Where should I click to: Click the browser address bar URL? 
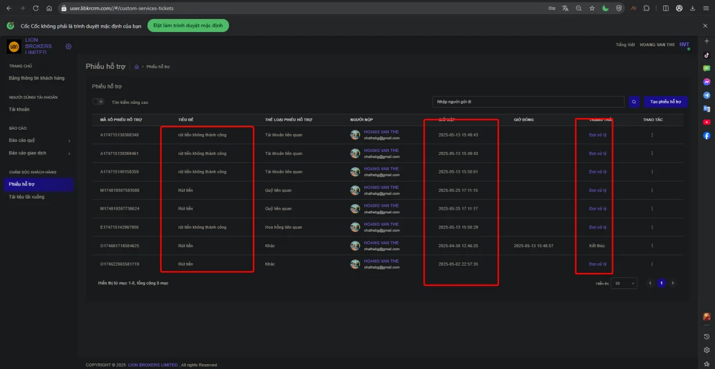click(x=121, y=8)
